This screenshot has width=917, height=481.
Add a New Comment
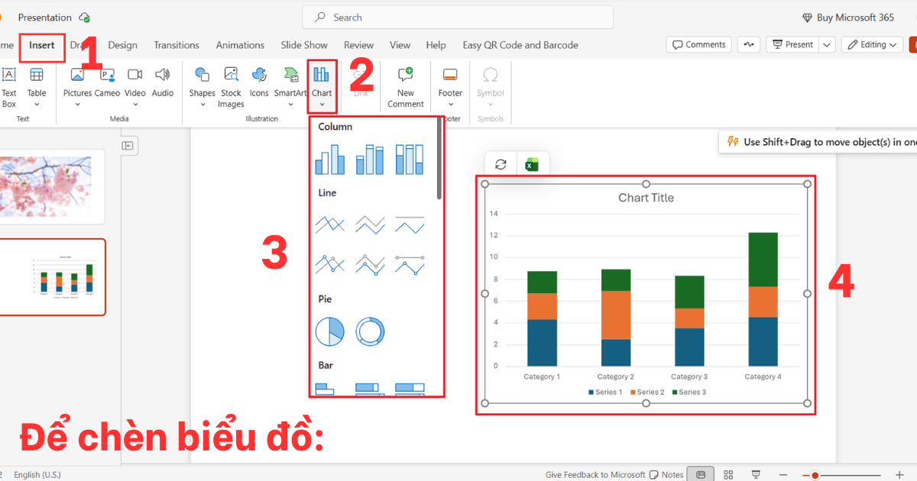click(x=406, y=87)
